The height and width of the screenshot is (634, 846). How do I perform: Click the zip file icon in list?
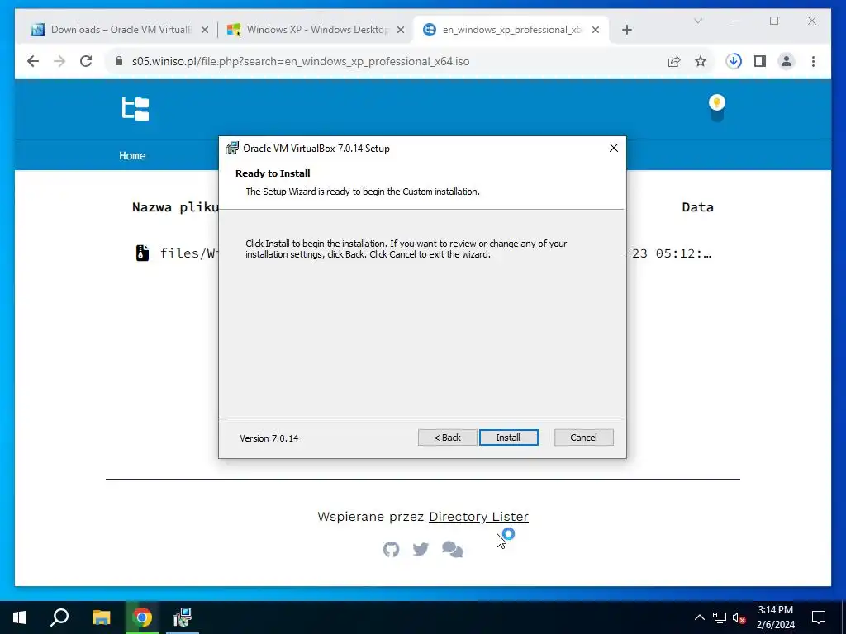[142, 253]
